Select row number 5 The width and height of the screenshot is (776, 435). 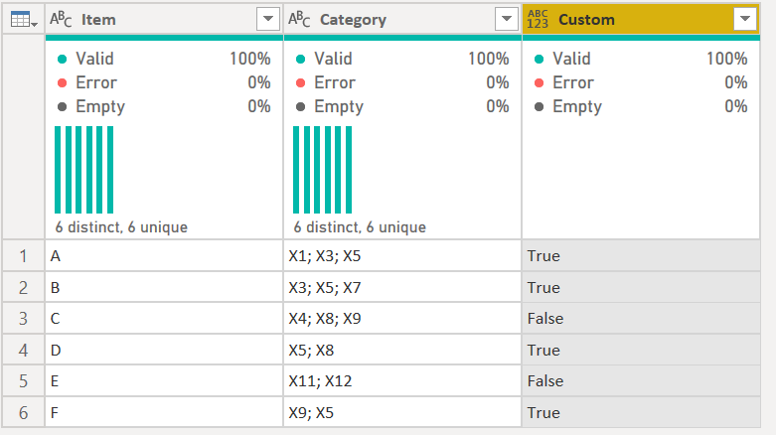pyautogui.click(x=23, y=381)
